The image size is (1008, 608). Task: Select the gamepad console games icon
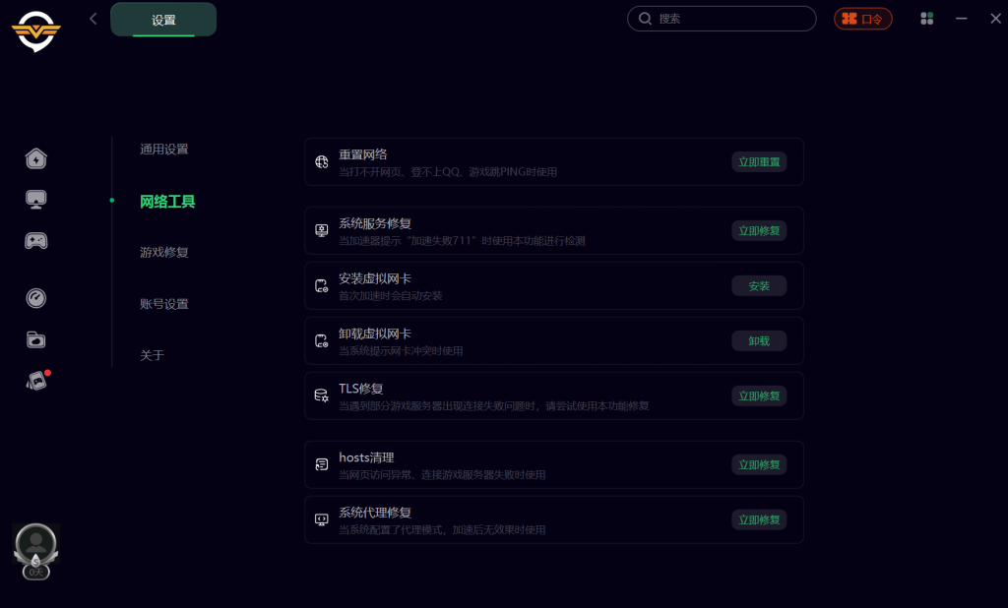(36, 240)
